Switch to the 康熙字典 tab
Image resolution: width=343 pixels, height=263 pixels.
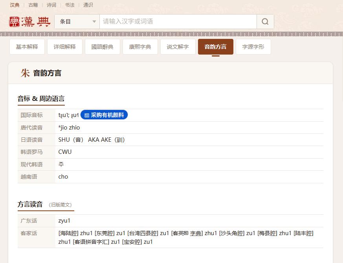coord(140,47)
